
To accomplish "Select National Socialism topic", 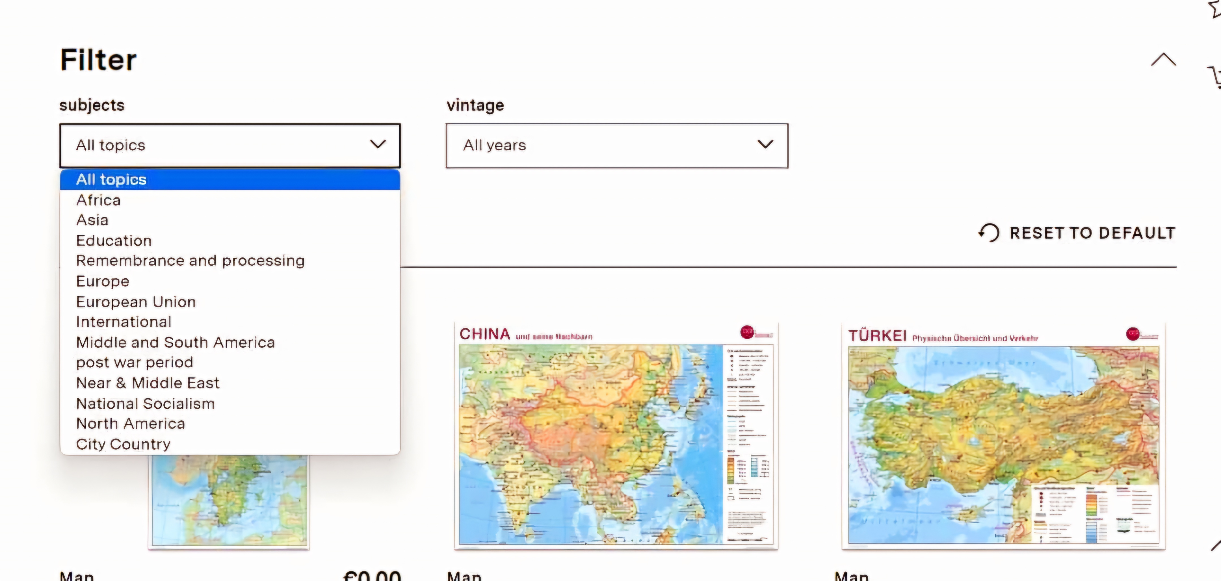I will (146, 404).
